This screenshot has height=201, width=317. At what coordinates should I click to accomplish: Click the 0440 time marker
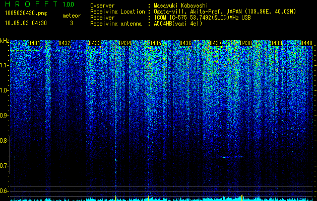point(306,43)
